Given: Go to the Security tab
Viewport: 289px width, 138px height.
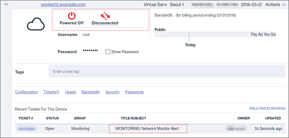Looking at the screenshot, I should [112, 92].
